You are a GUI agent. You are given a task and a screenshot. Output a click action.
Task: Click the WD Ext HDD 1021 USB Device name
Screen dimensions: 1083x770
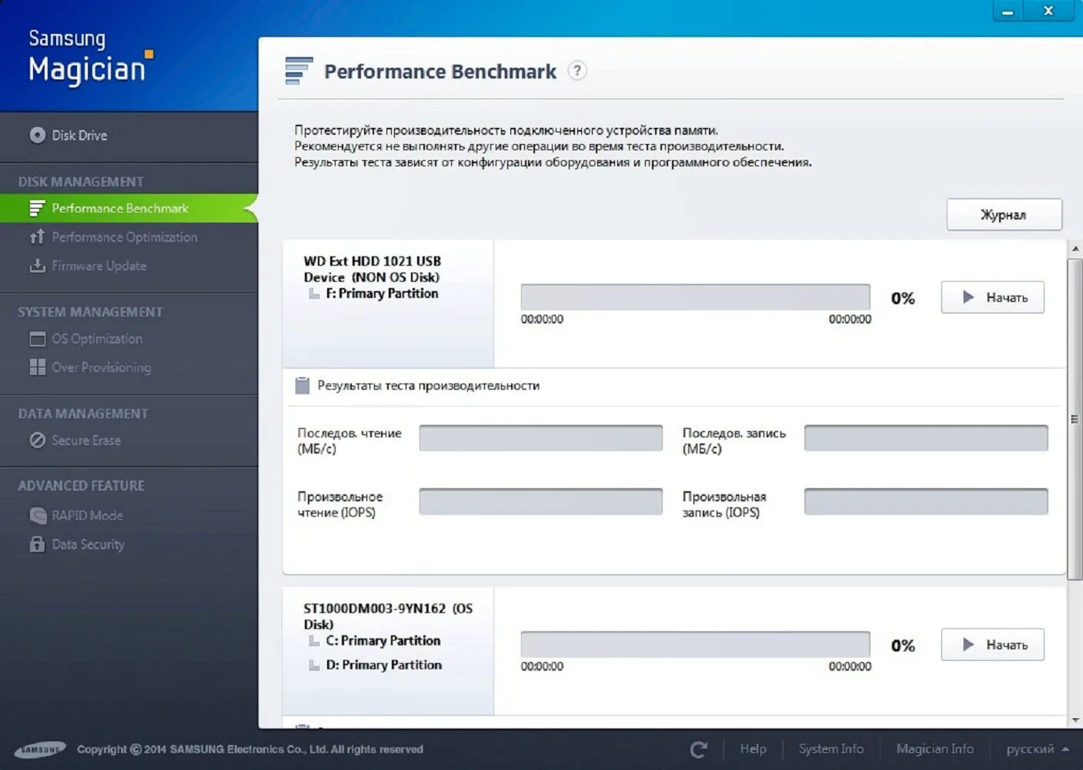click(x=373, y=269)
